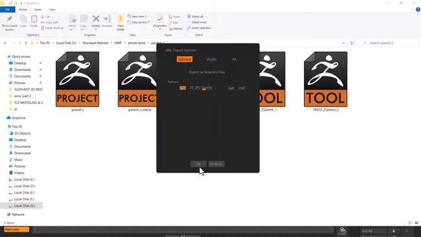Screen dimensions: 421x237
Task: Open Local Disk (F:) in sidebar
Action: [x=24, y=199]
